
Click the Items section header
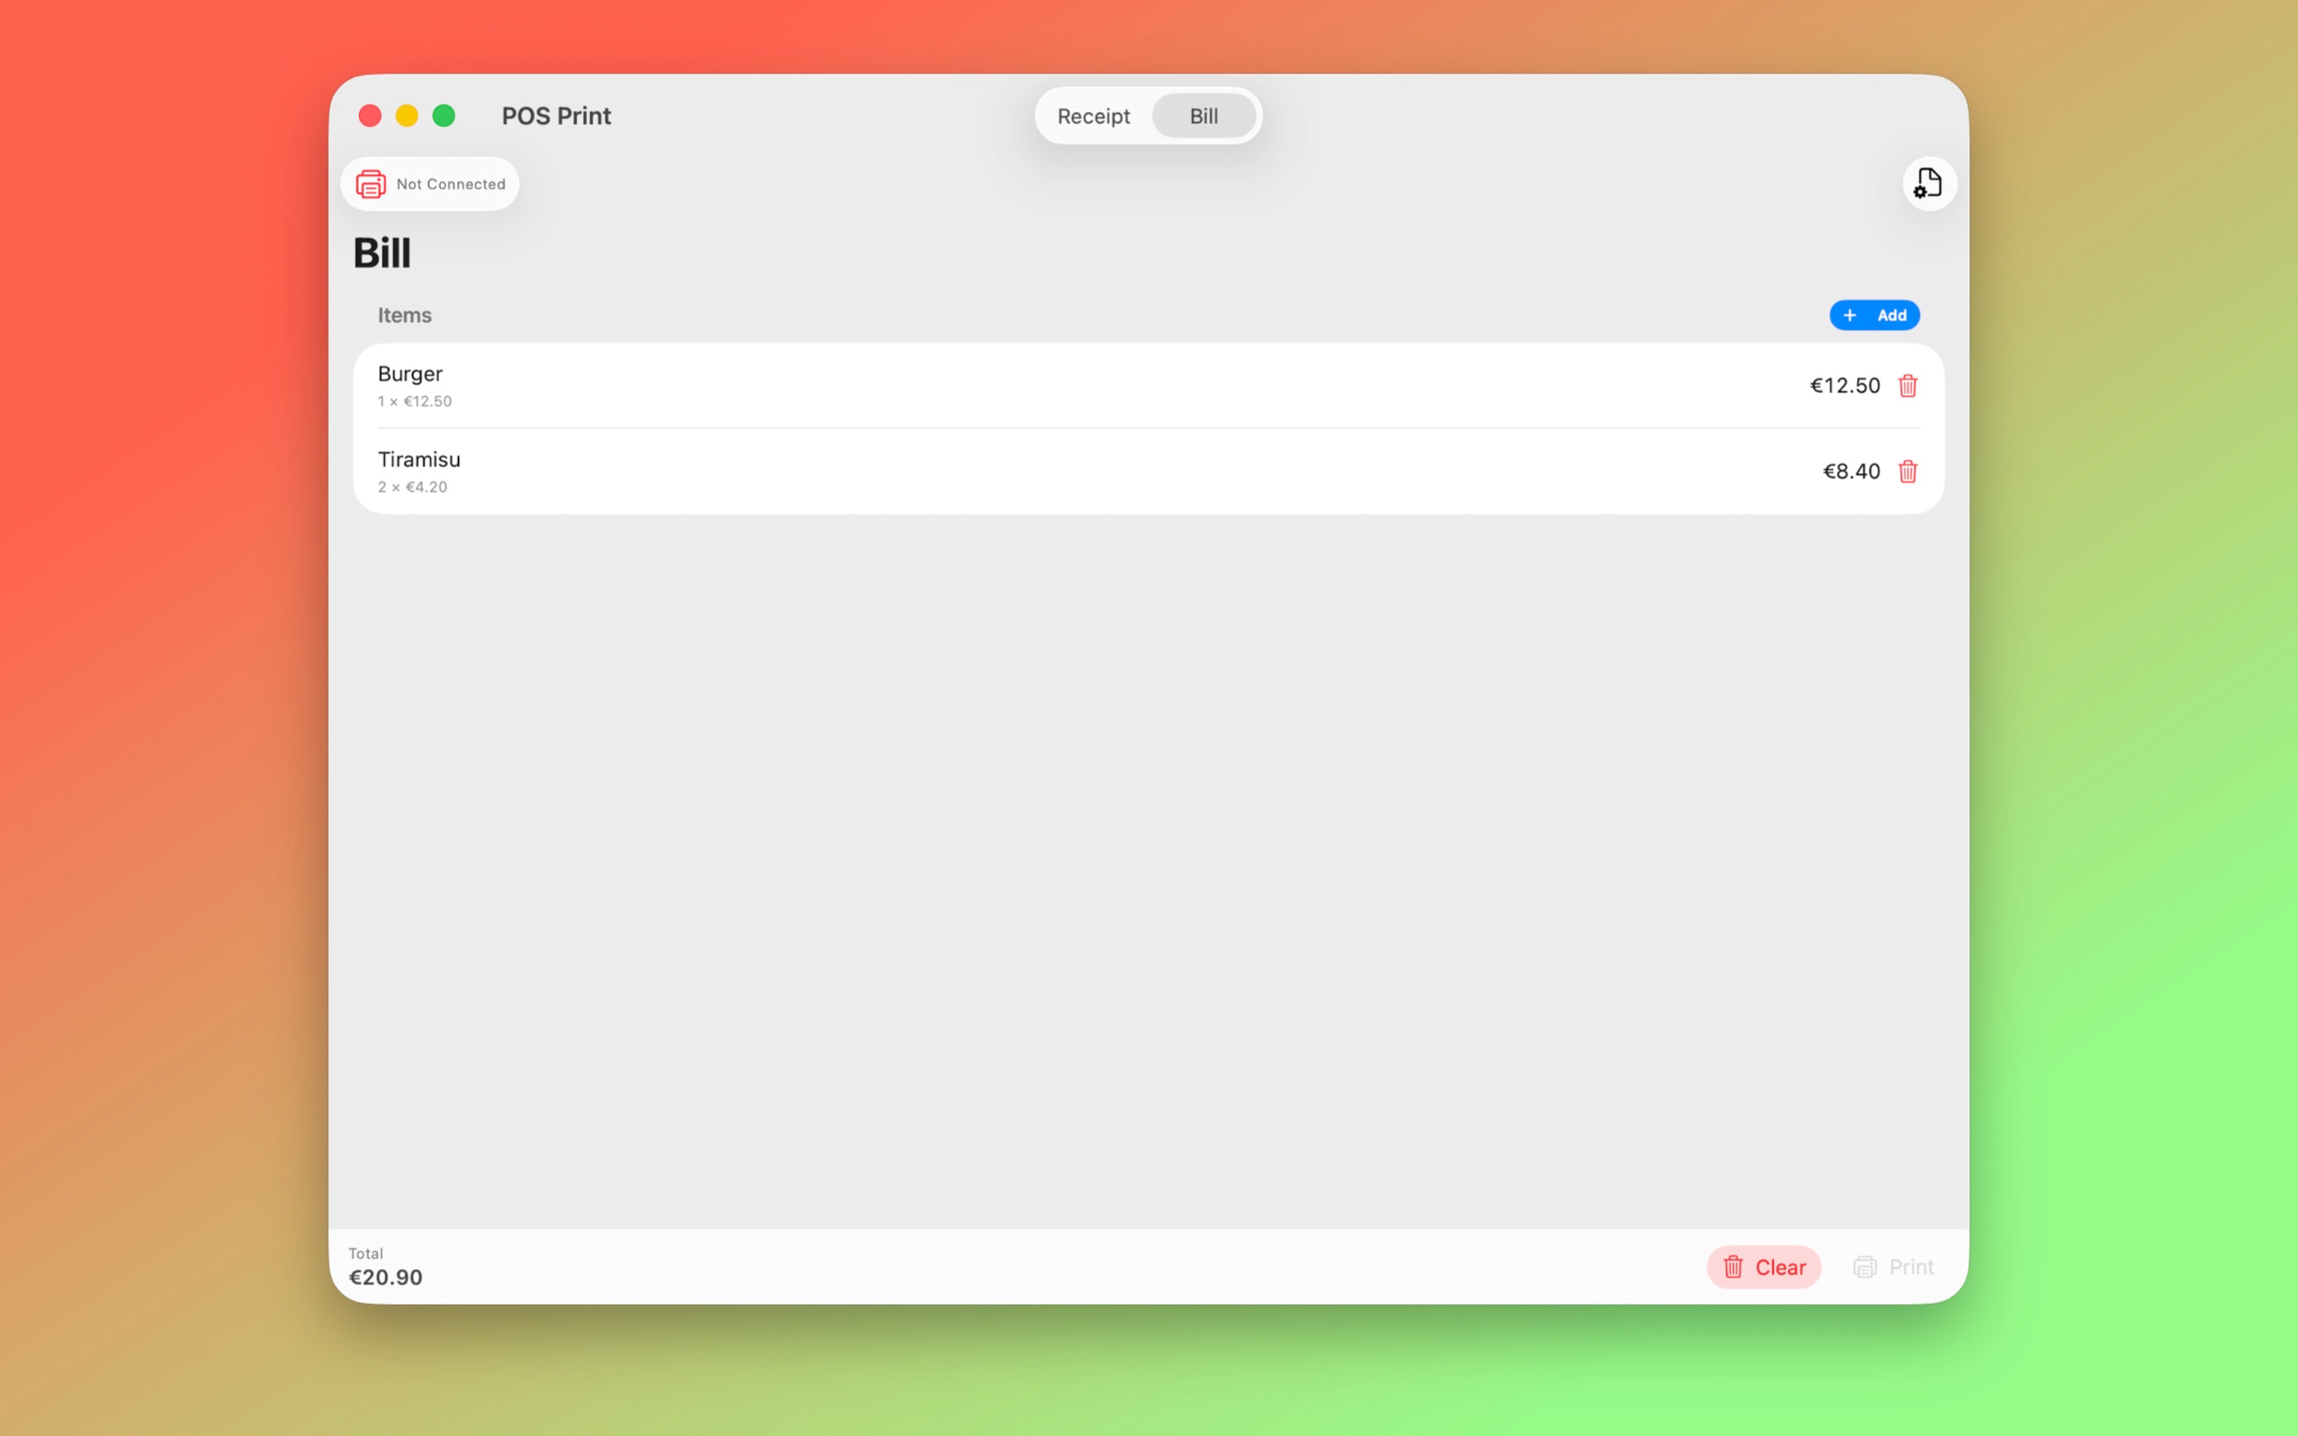(405, 315)
